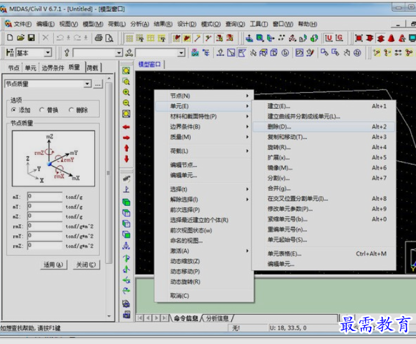Click the ... button beside 节点质量
Viewport: 416px width, 344px height.
pyautogui.click(x=98, y=84)
